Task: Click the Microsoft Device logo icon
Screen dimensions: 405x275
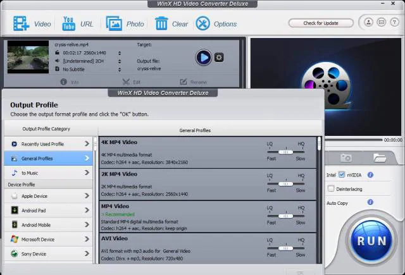Action: pyautogui.click(x=15, y=239)
